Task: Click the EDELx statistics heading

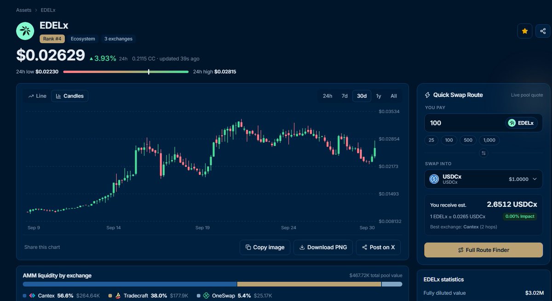Action: [443, 279]
